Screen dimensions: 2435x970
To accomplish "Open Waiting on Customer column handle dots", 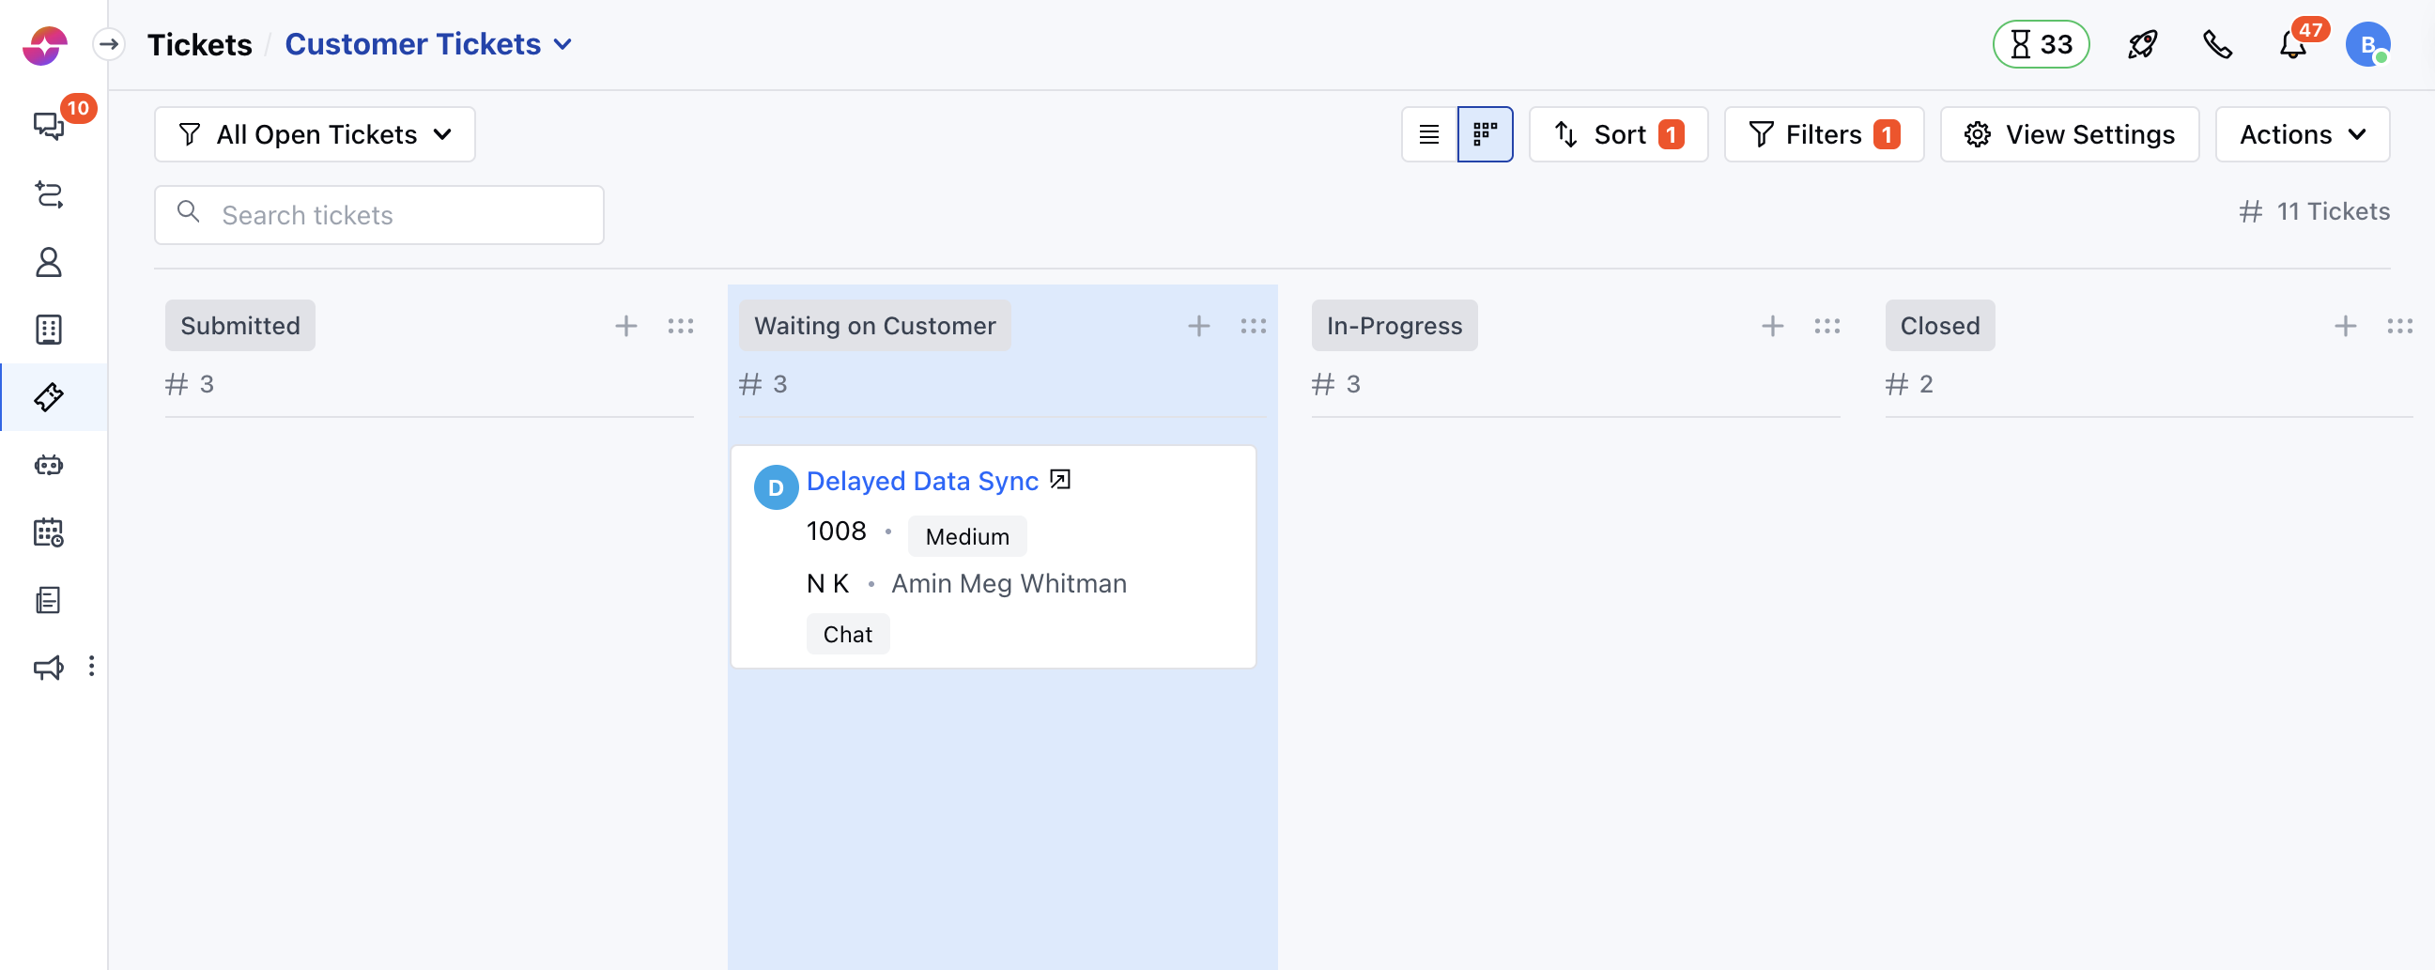I will (1254, 326).
